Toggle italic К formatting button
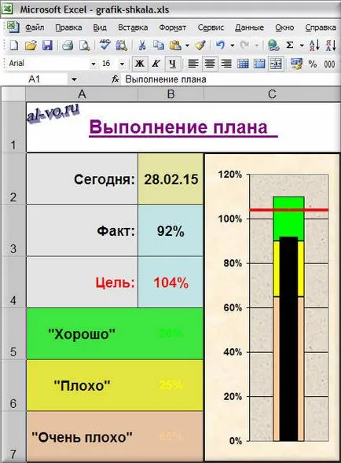Image resolution: width=341 pixels, height=463 pixels. pos(156,64)
